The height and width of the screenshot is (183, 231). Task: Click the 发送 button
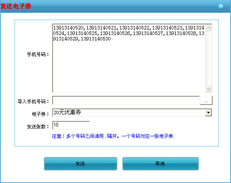tap(80, 164)
